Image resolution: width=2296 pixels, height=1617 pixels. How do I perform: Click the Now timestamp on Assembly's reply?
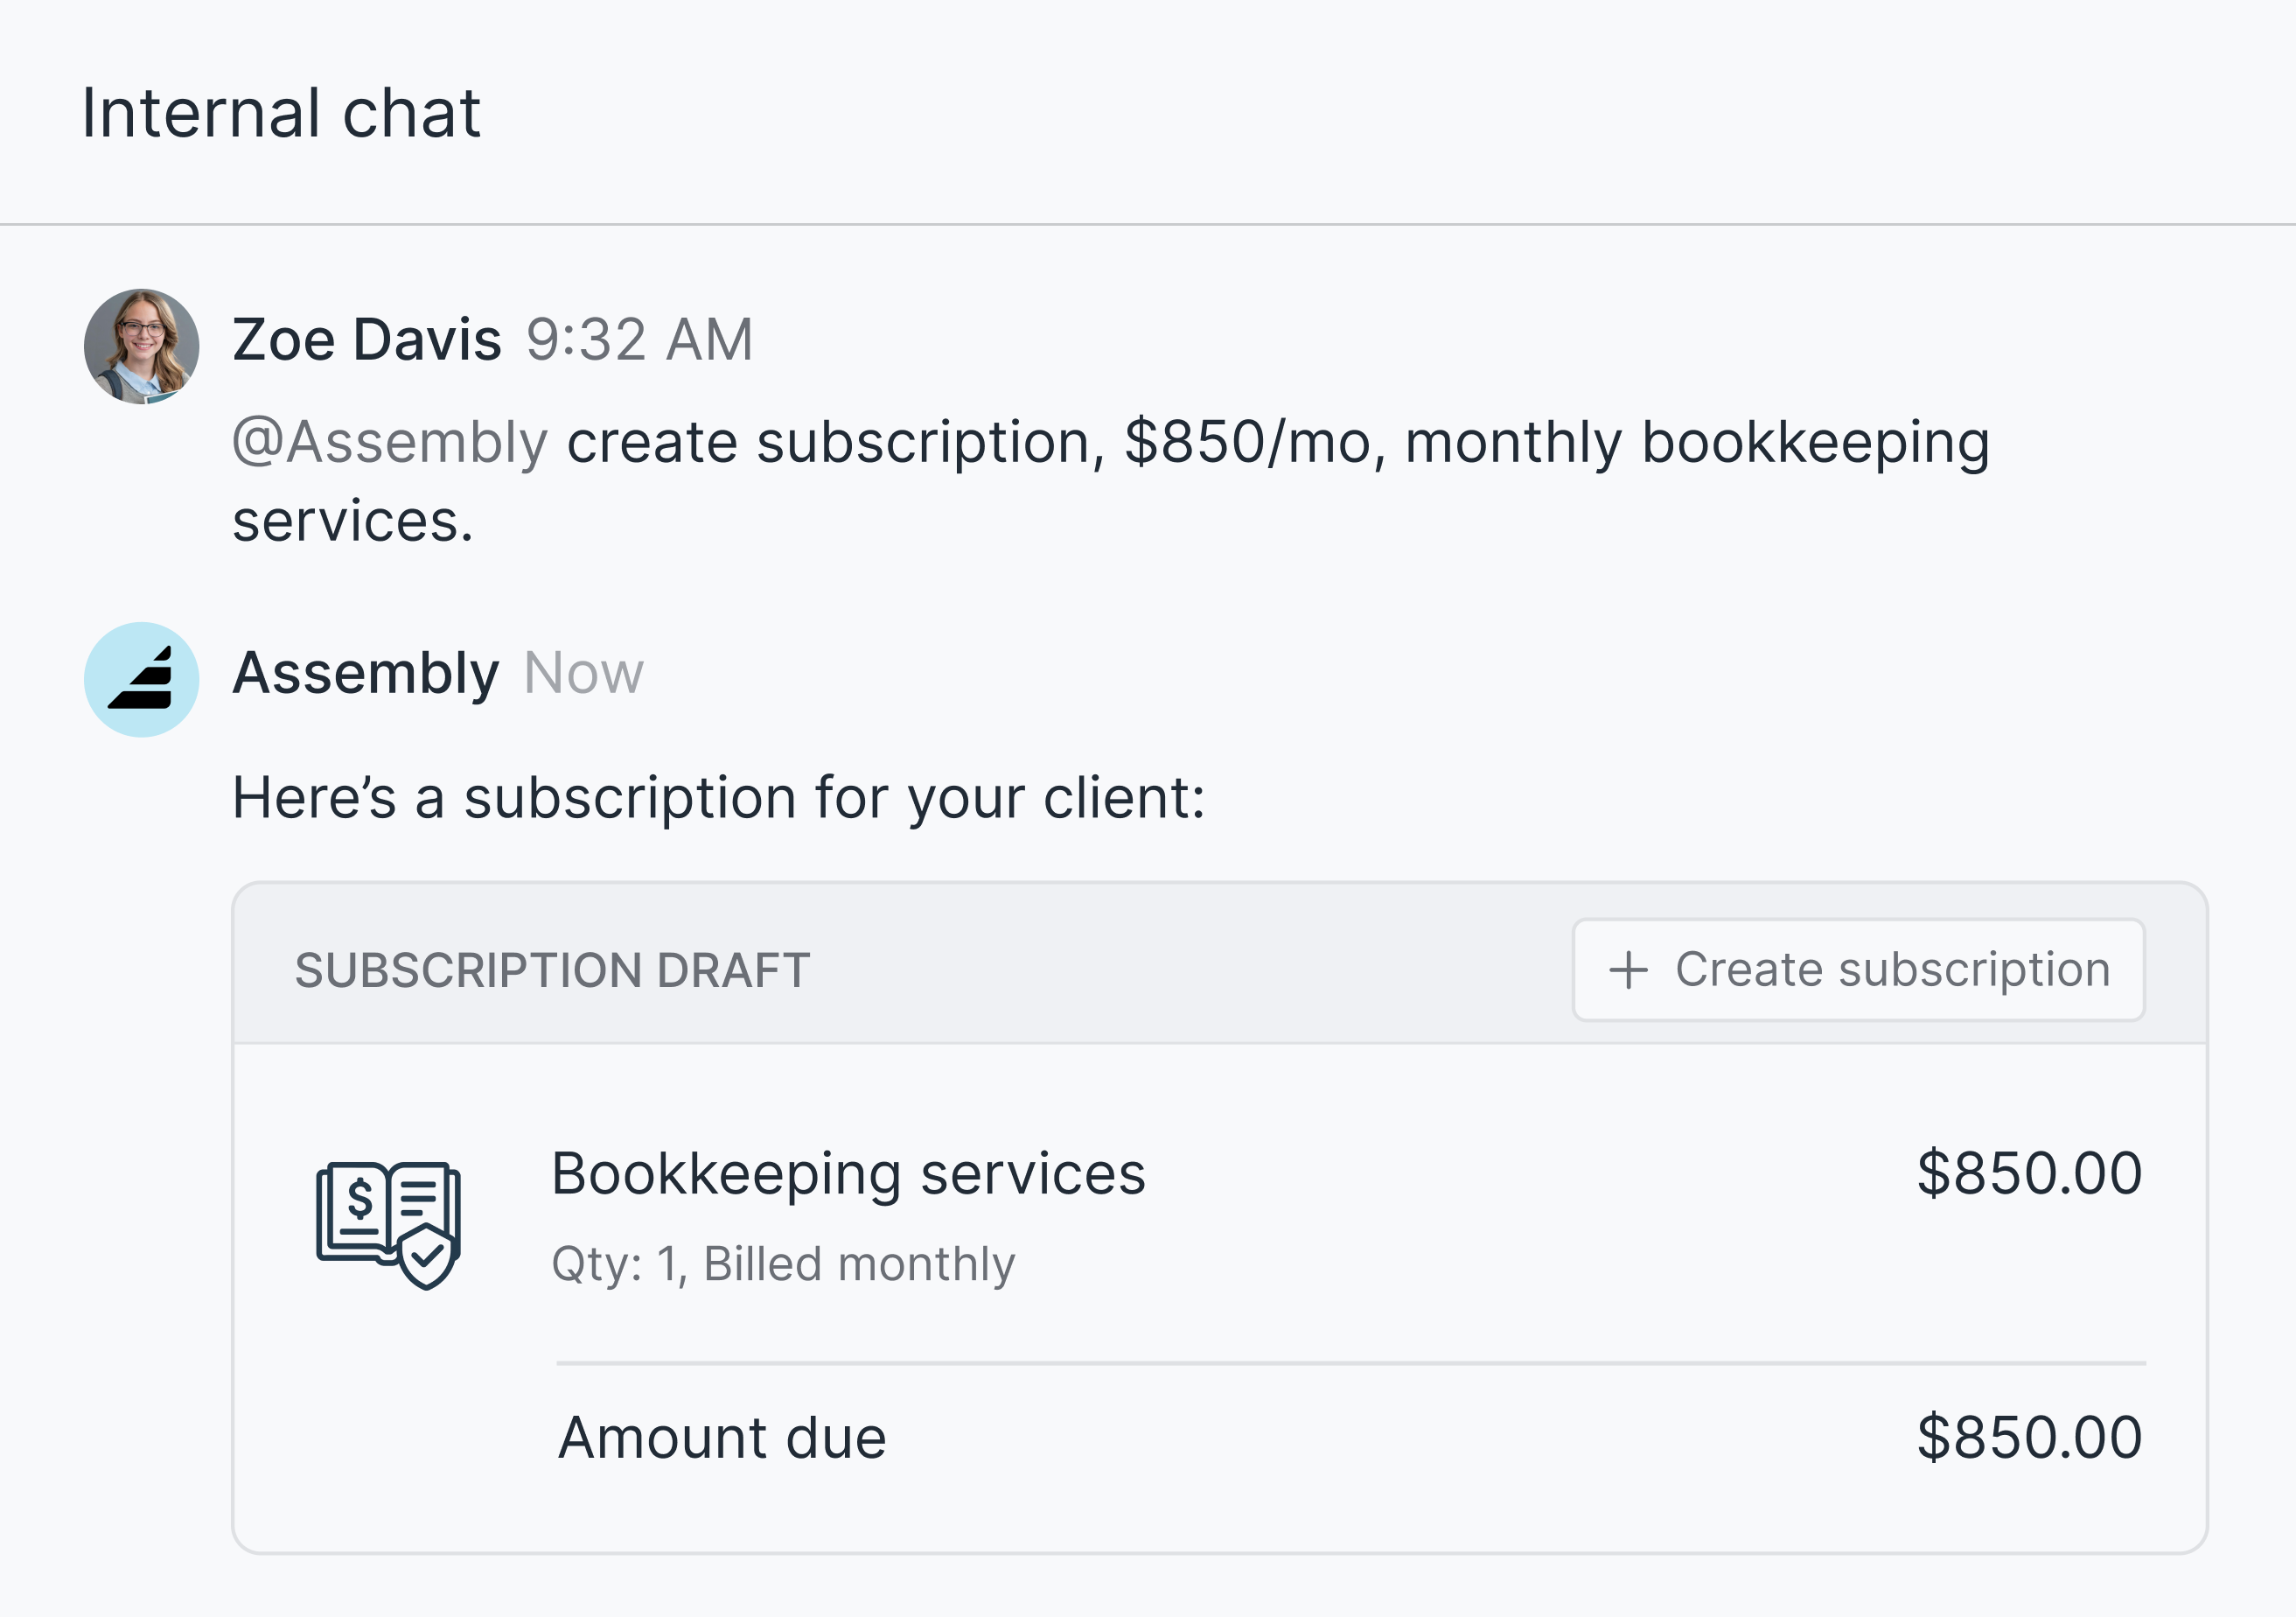(584, 672)
